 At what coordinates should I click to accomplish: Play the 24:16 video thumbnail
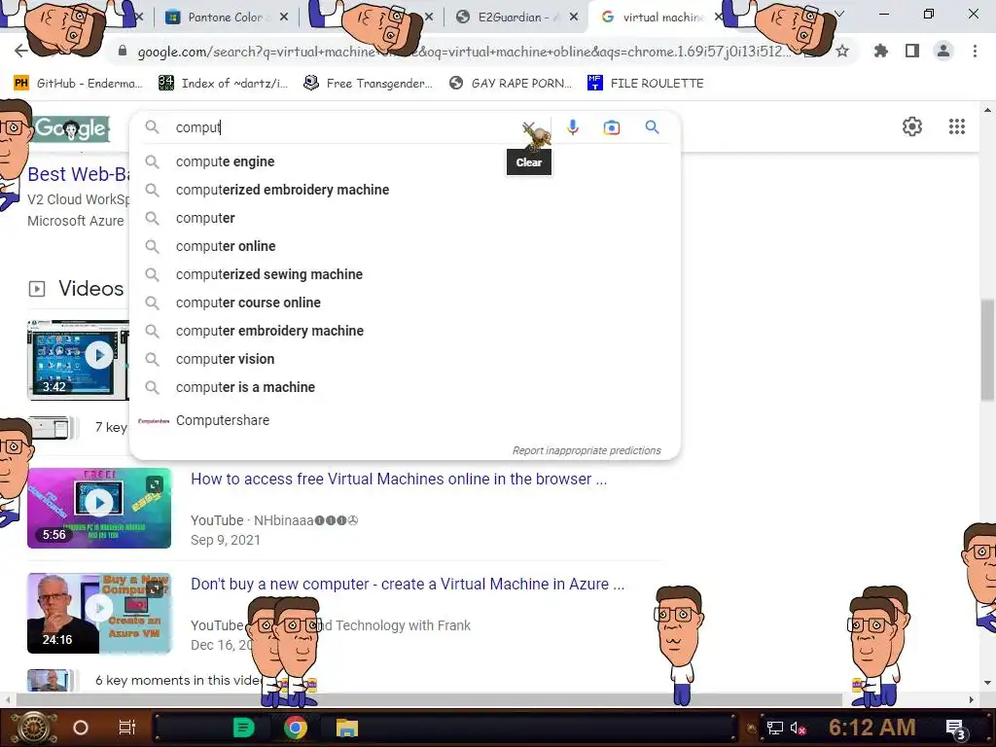[99, 614]
